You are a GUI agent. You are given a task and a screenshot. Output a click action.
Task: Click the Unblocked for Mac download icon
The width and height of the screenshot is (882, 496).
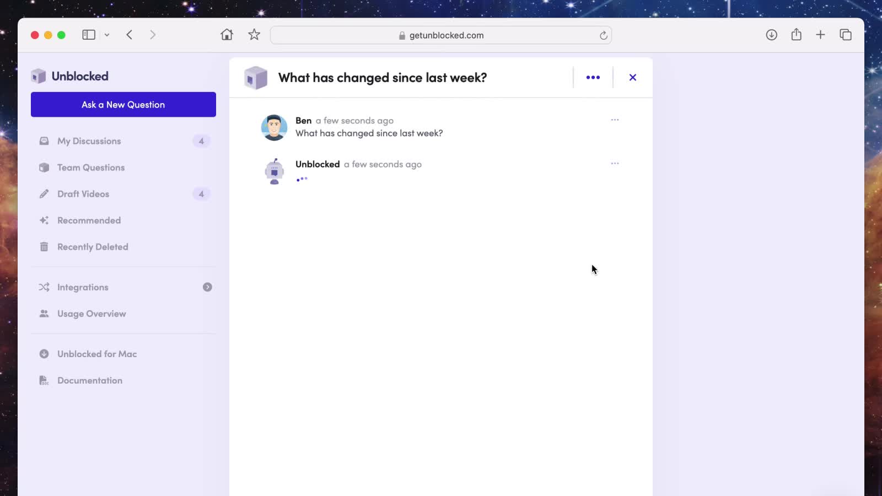click(x=44, y=354)
